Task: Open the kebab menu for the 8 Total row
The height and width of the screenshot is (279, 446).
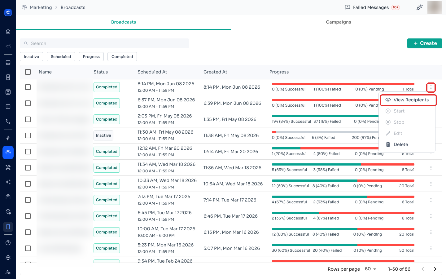Action: [x=431, y=168]
